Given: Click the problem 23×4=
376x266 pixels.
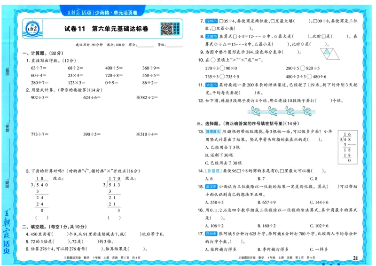Looking at the screenshot, I should point(76,75).
